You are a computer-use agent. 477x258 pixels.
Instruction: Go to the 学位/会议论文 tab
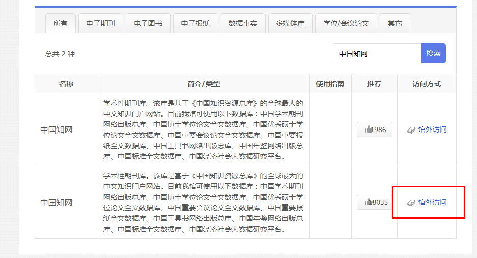point(346,23)
